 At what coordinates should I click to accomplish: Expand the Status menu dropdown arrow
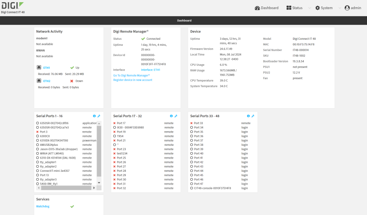[310, 8]
